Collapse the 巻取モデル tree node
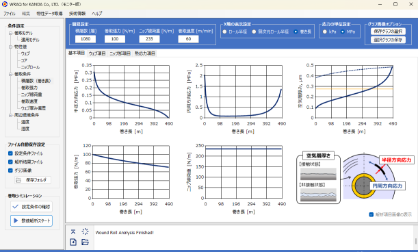418x252 pixels. coord(11,33)
